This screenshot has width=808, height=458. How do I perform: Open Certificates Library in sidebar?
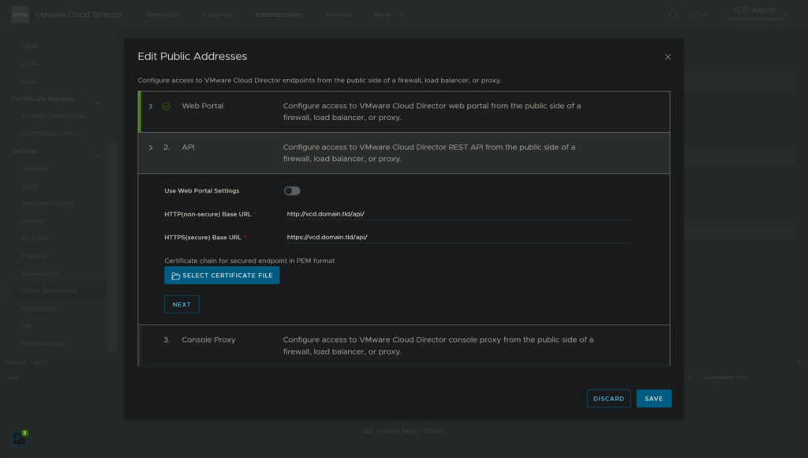click(51, 133)
